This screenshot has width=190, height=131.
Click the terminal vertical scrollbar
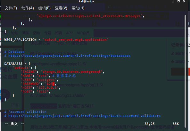185,71
